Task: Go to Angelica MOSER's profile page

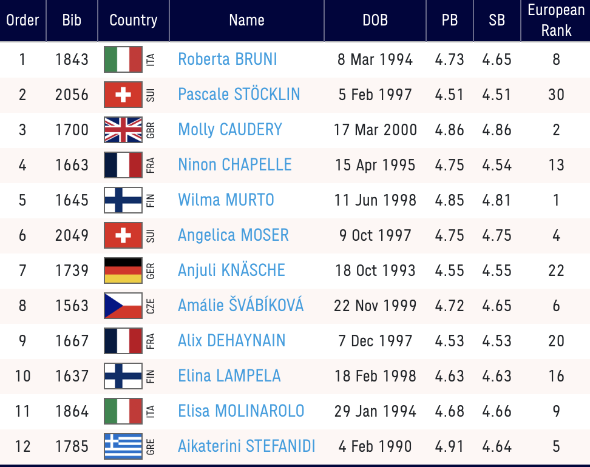Action: click(233, 235)
